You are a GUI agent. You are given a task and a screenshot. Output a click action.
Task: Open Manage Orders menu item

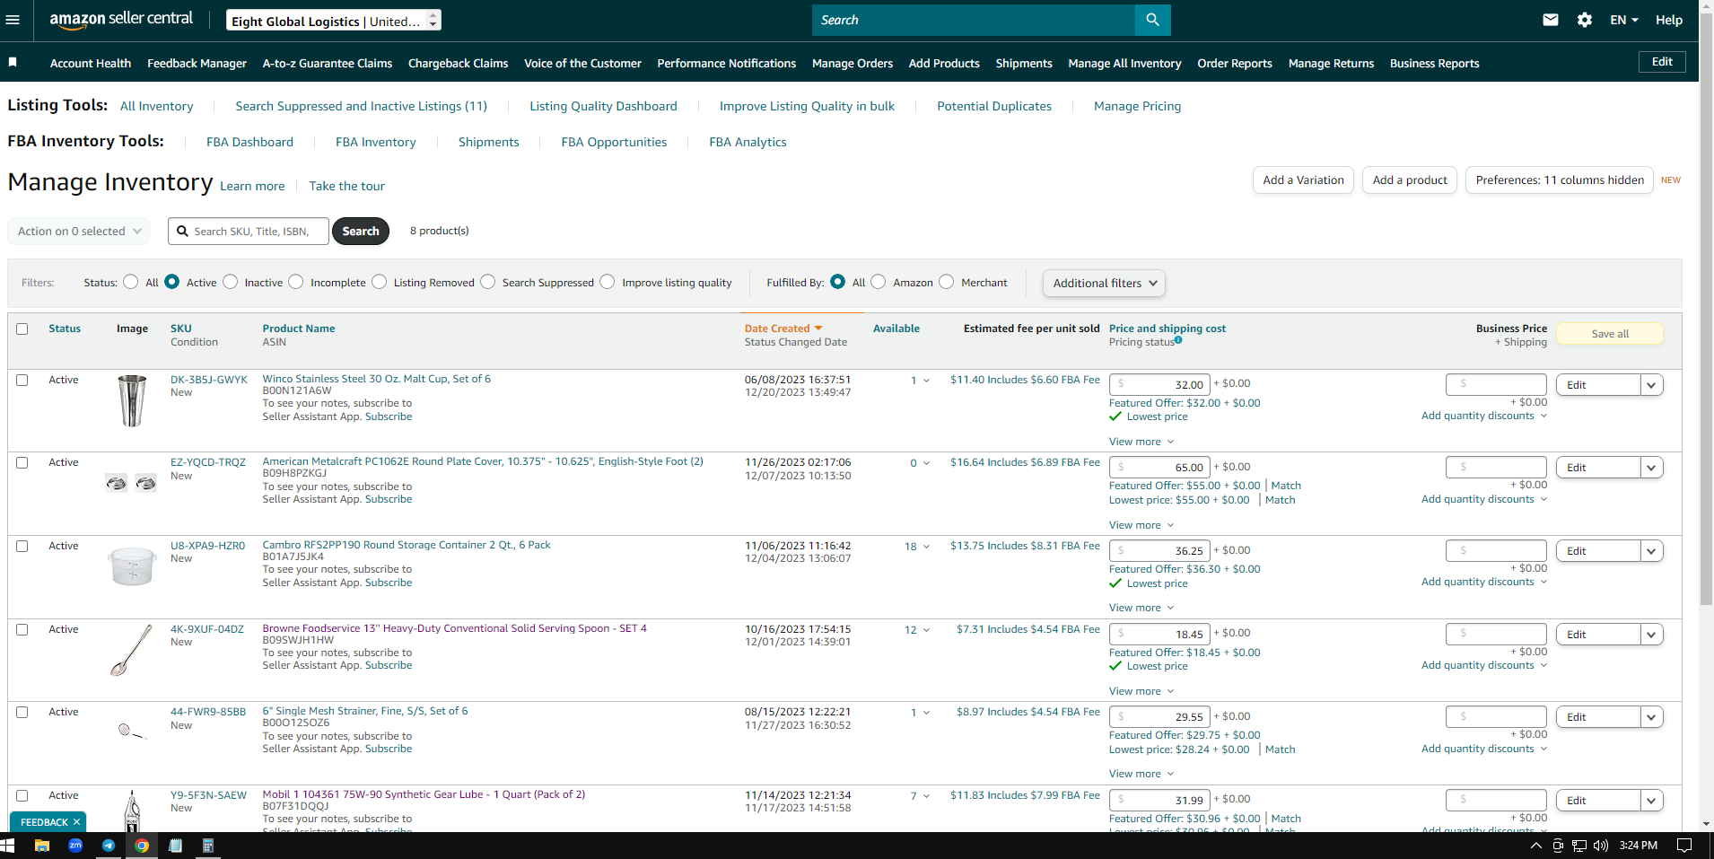pos(853,63)
